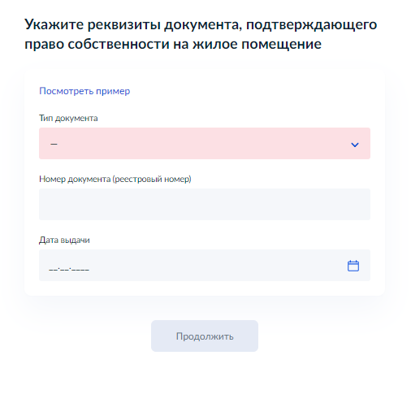Open the calendar date picker icon
Image resolution: width=411 pixels, height=416 pixels.
[353, 266]
